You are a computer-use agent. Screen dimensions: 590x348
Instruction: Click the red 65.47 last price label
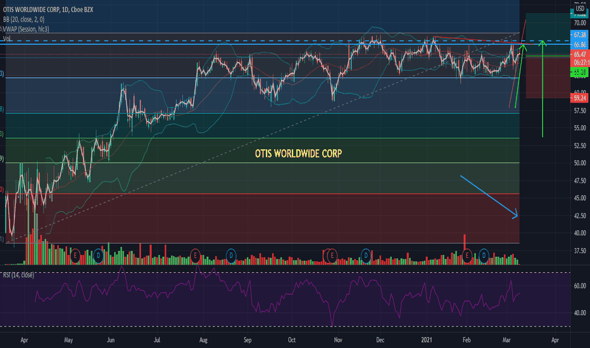coord(579,54)
